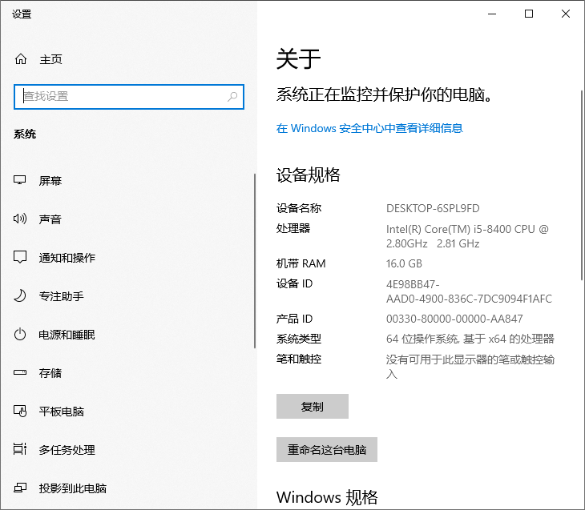The height and width of the screenshot is (510, 585).
Task: Focus the 查找设置 search field
Action: tap(129, 97)
